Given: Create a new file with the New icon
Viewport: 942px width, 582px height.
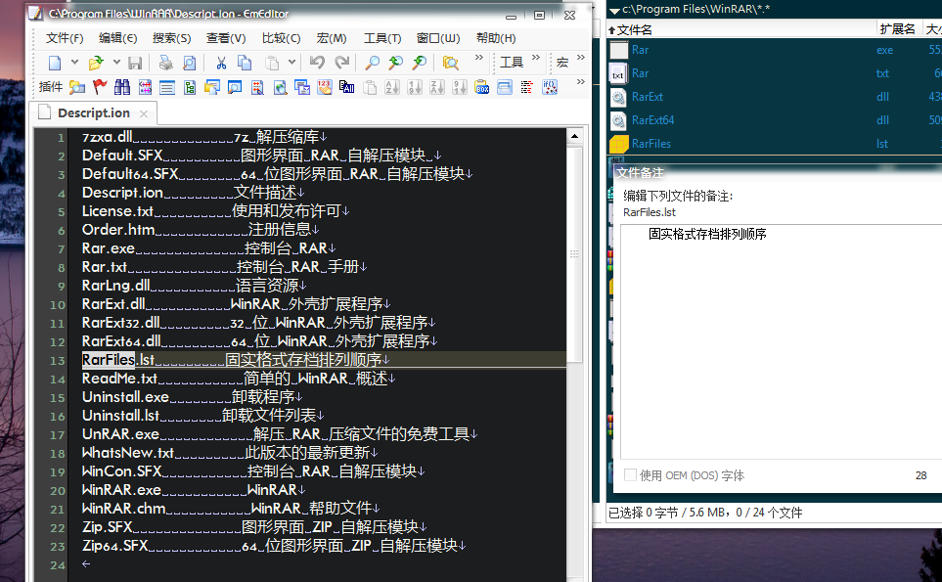Looking at the screenshot, I should pos(55,63).
